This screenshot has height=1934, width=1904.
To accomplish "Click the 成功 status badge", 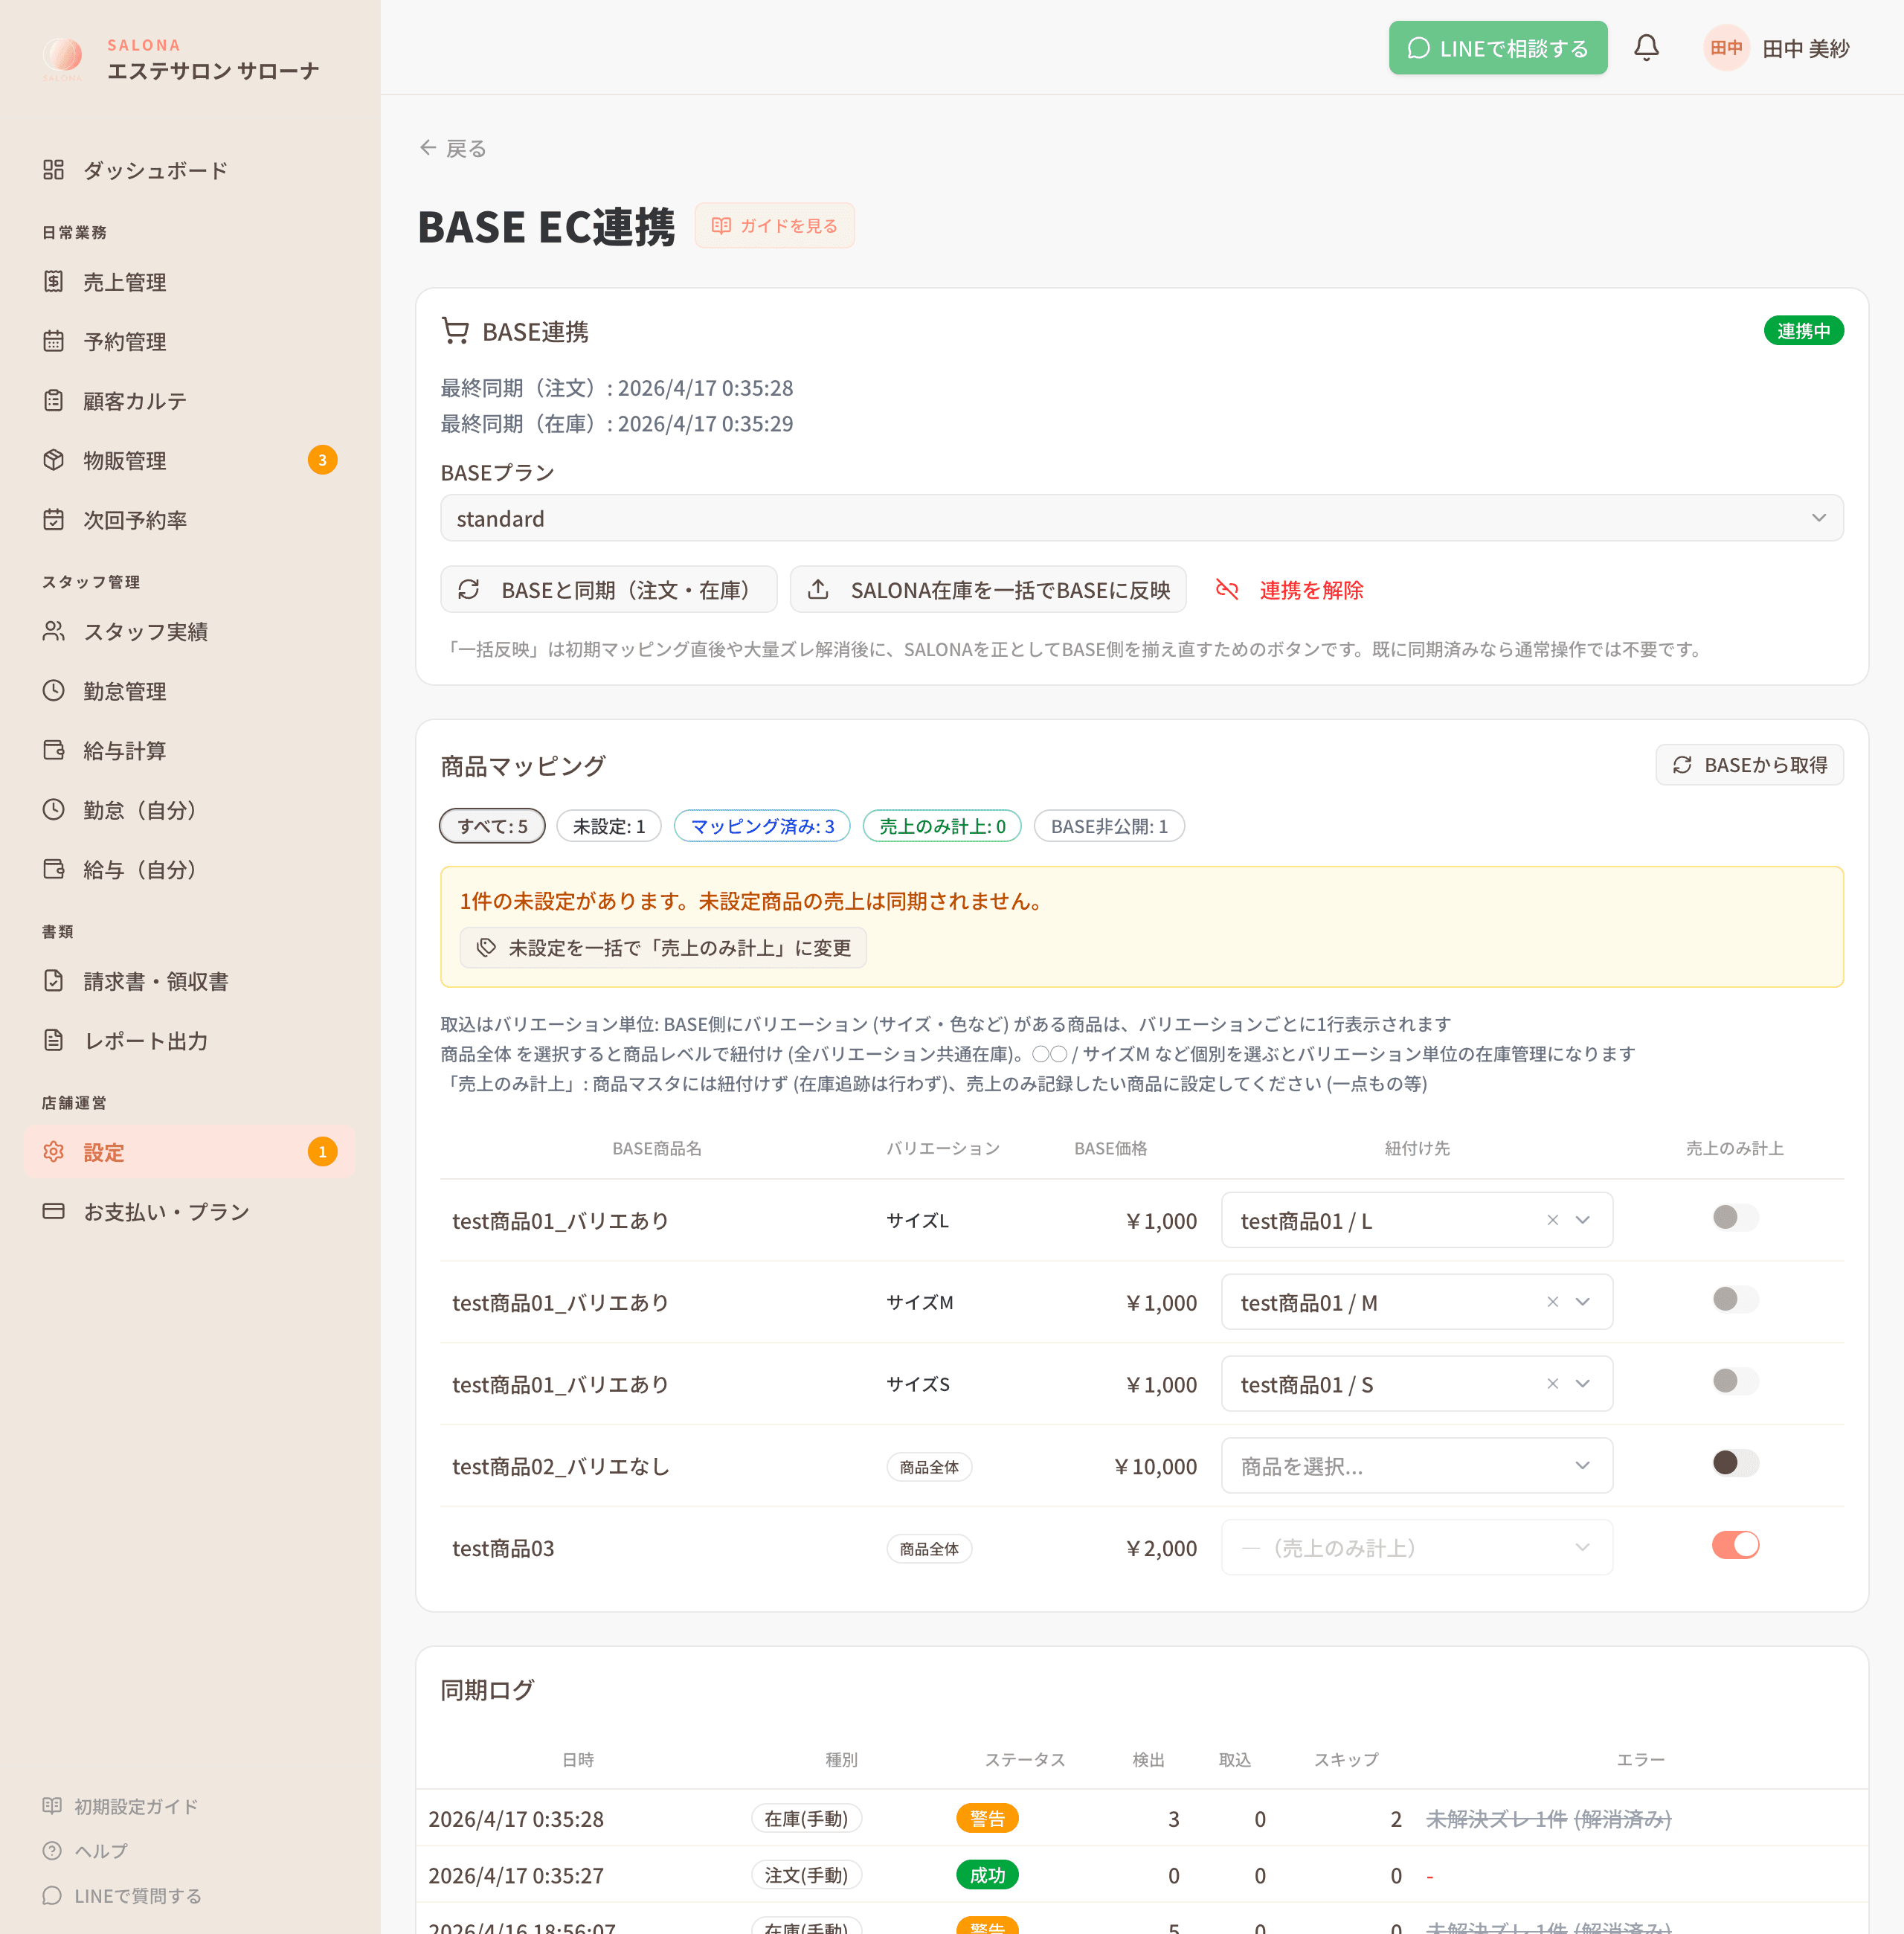I will 987,1875.
